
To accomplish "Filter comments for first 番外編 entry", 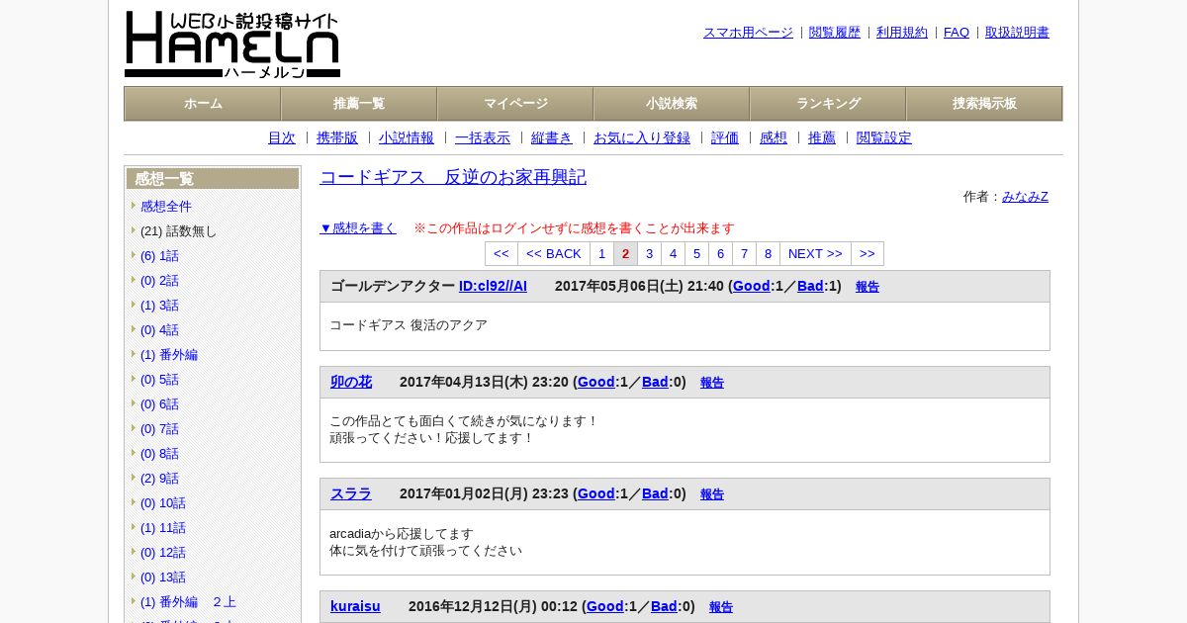I will tap(169, 355).
